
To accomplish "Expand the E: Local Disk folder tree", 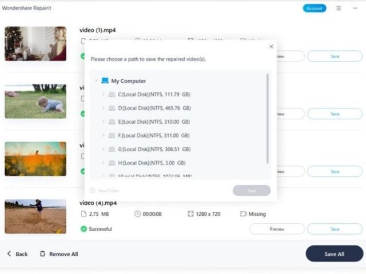I will (x=103, y=122).
